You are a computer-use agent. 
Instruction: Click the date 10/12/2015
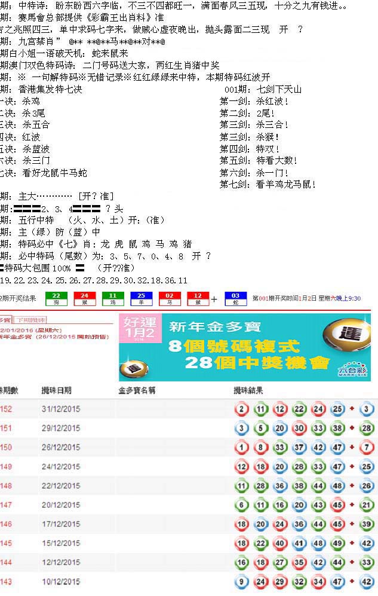(61, 582)
